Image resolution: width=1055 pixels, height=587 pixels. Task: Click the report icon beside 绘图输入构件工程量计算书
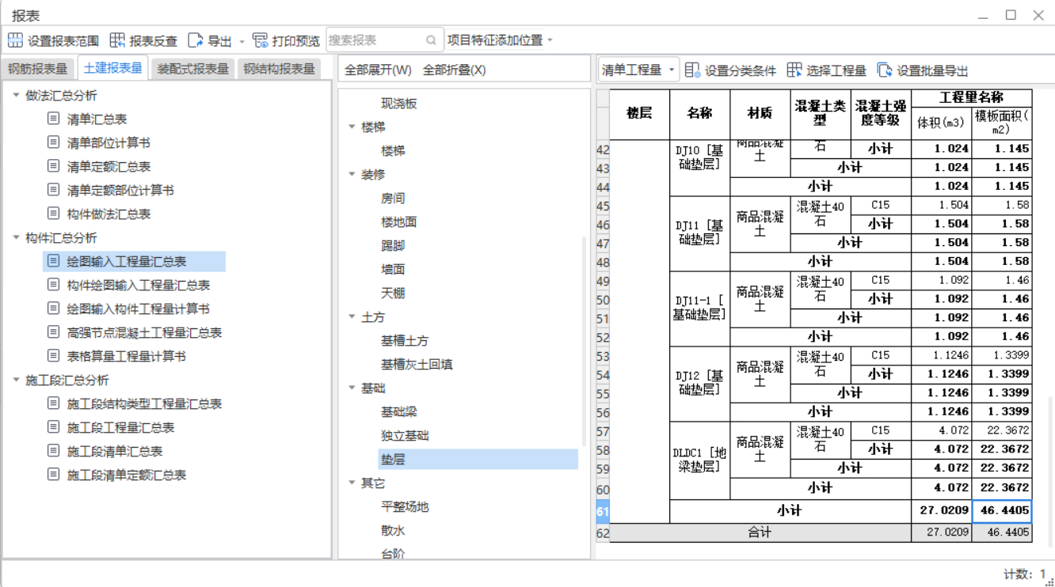(x=53, y=309)
